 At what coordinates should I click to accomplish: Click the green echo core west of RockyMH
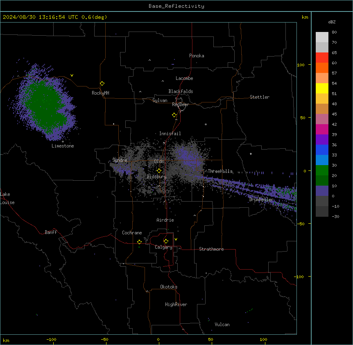tap(44, 105)
